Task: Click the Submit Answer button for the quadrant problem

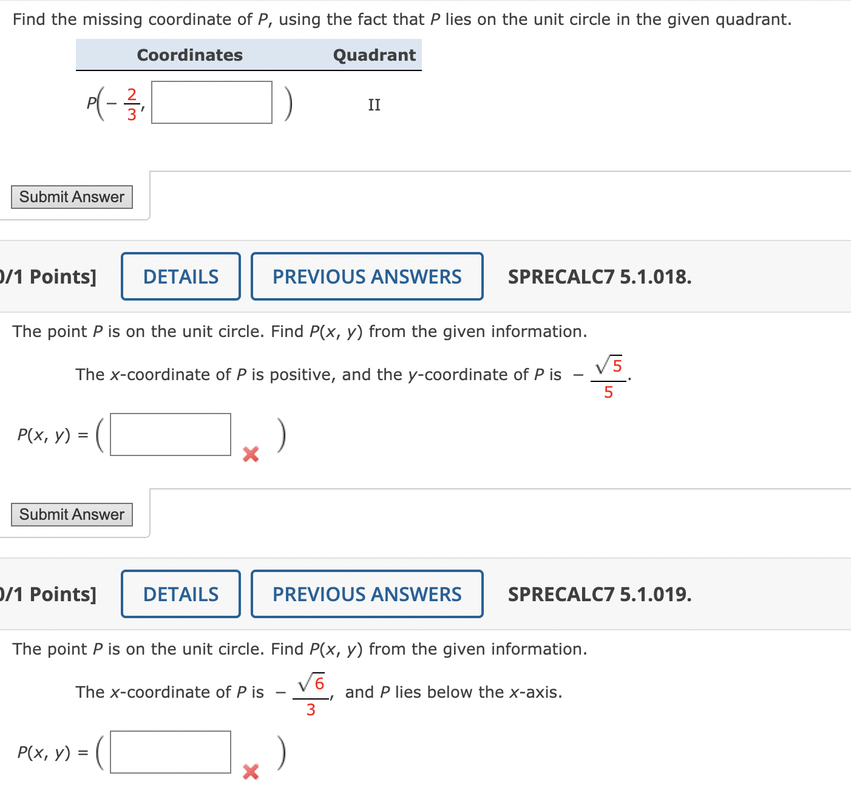Action: 71,197
